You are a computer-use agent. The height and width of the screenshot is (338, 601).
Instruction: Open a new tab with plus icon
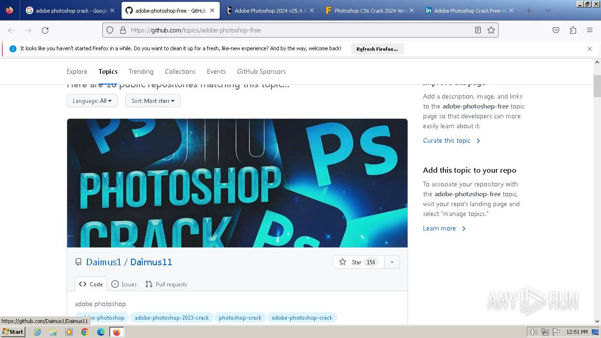529,10
